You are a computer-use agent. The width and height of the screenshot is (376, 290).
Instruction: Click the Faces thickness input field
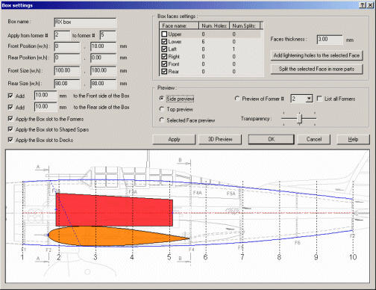pyautogui.click(x=330, y=40)
